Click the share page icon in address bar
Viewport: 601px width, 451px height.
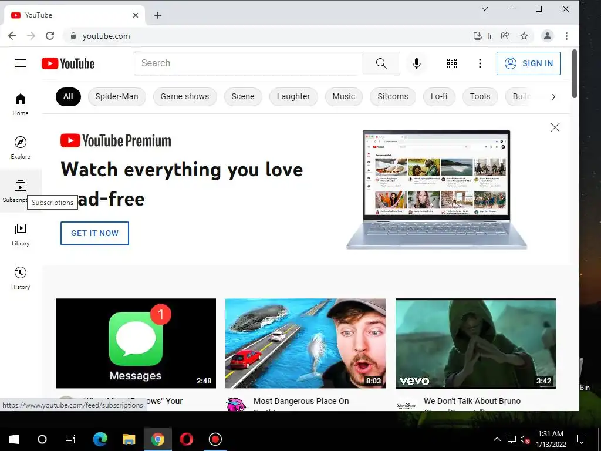click(505, 36)
